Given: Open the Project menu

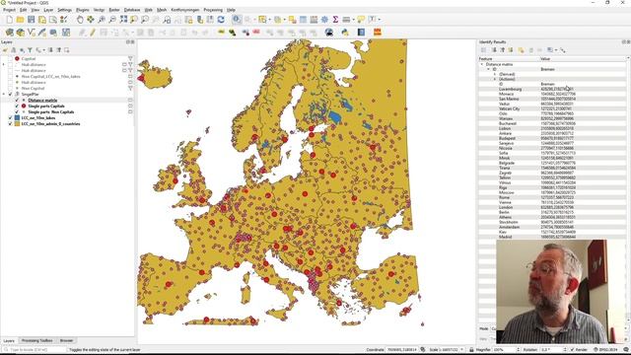Looking at the screenshot, I should 9,10.
